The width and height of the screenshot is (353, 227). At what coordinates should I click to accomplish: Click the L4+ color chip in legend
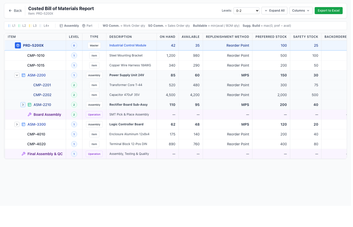pos(41,25)
